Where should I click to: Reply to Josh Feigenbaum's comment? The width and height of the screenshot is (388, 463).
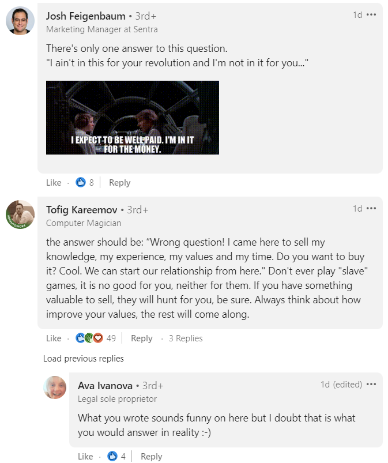(120, 183)
